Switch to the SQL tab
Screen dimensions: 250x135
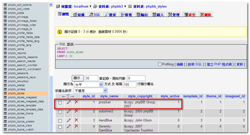95,15
